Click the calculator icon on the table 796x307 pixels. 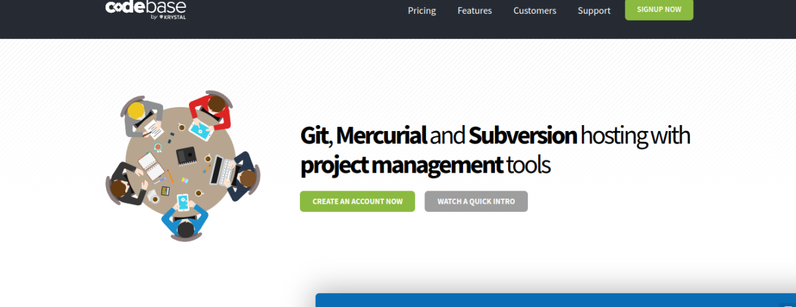(165, 191)
